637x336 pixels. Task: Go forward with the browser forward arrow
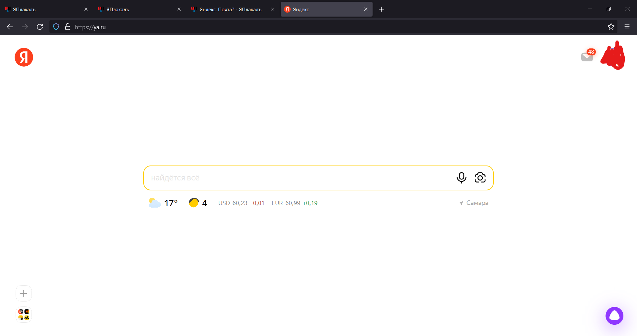click(25, 27)
